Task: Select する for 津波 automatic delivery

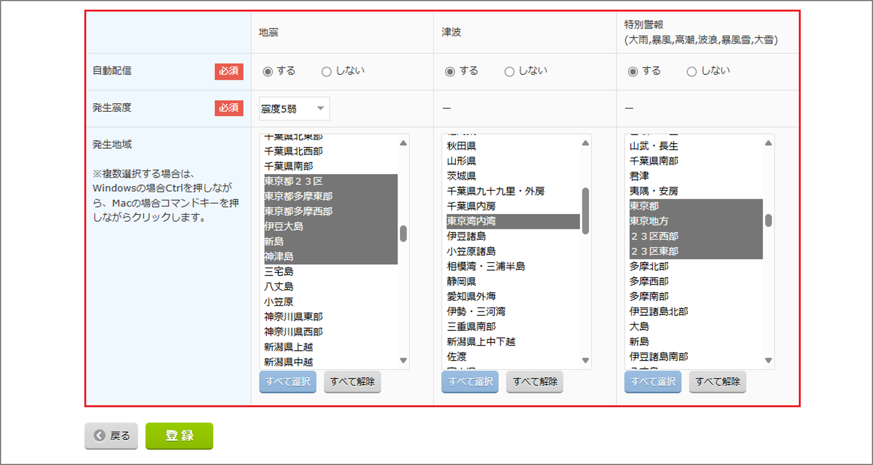Action: (x=450, y=72)
